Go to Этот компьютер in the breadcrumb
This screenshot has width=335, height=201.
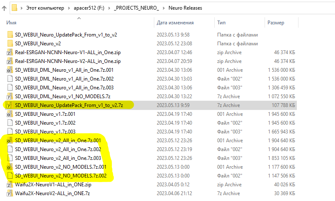(x=45, y=8)
